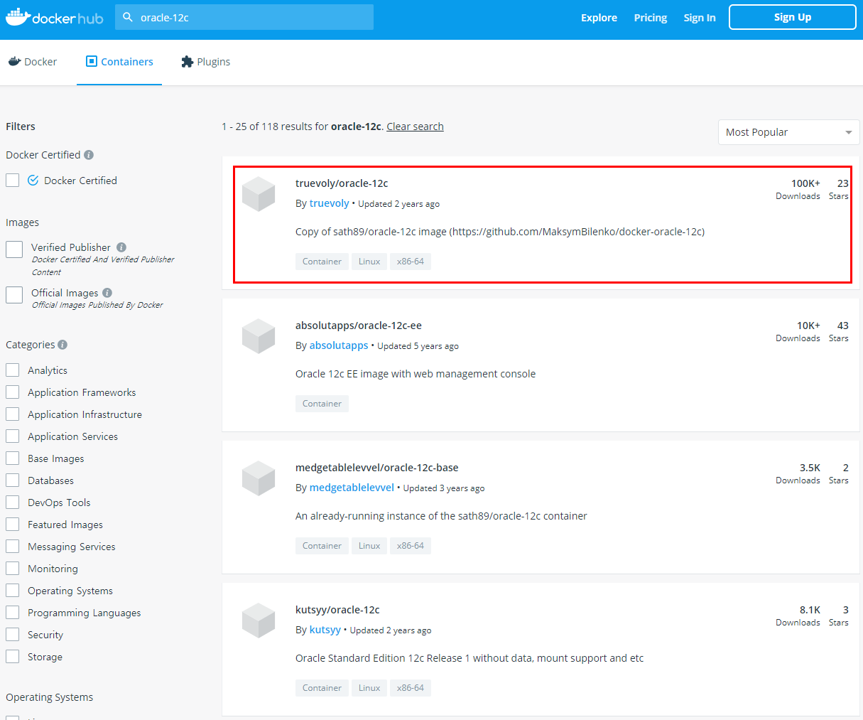Click cube icon of absolutapps/oracle-12c-ee
Screen dimensions: 863x720
pos(259,336)
